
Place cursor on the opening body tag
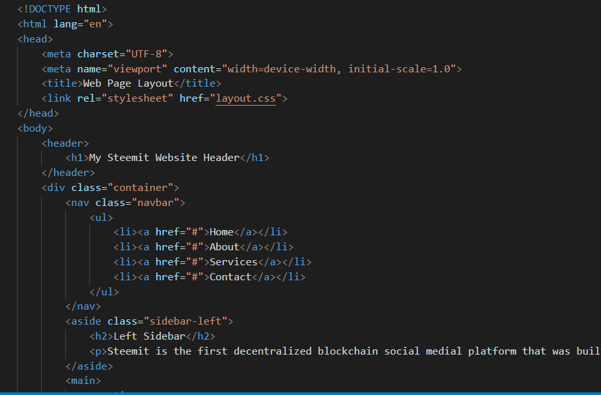(x=35, y=128)
